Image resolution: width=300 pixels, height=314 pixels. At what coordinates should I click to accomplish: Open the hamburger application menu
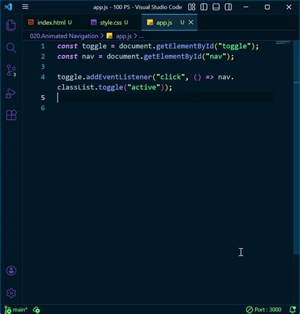pos(25,7)
